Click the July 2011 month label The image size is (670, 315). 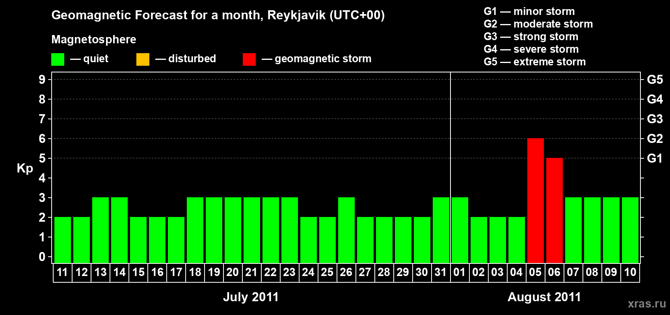[251, 297]
